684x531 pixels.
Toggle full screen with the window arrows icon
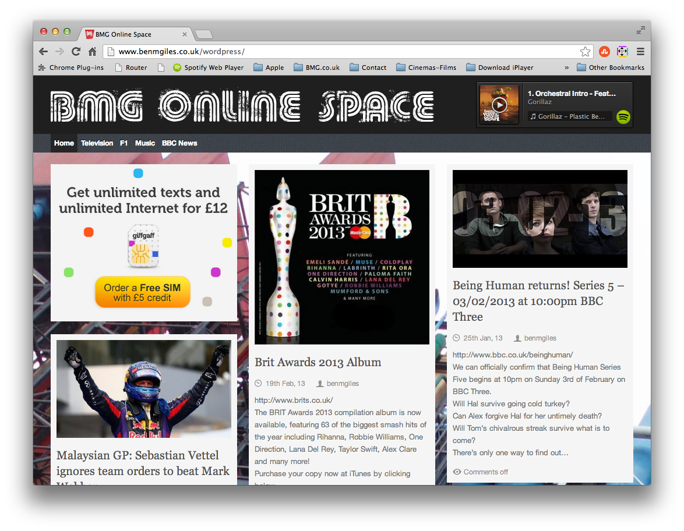(640, 30)
